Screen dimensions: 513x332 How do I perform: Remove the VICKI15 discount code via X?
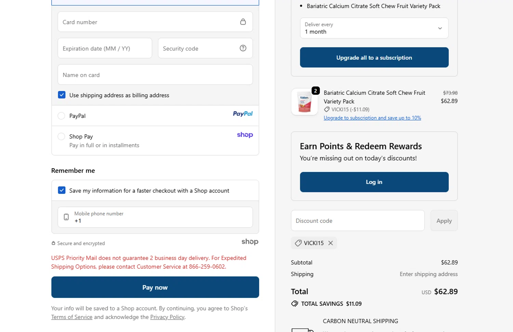click(330, 243)
